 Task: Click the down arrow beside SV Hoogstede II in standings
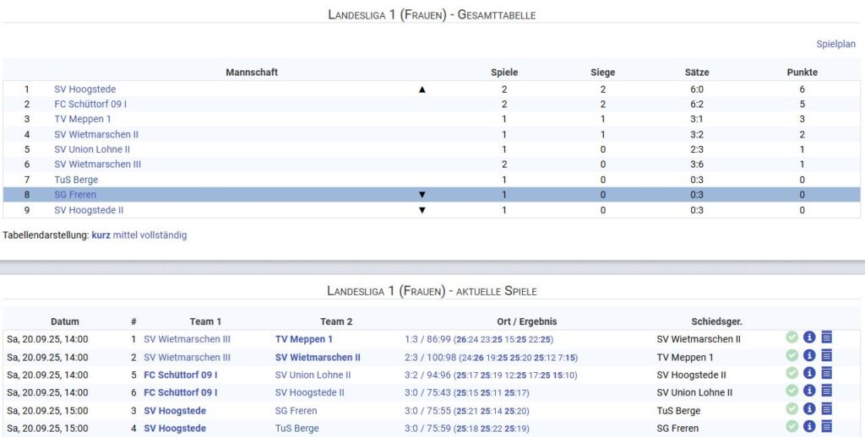pyautogui.click(x=422, y=210)
